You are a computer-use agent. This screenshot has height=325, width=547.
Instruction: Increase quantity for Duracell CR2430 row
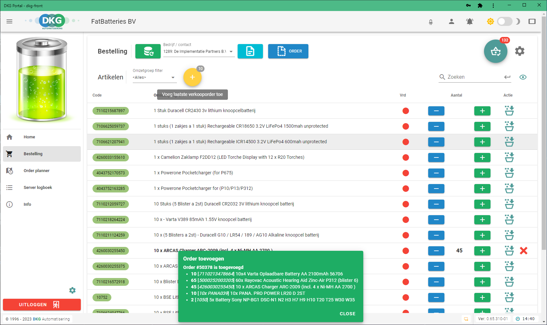[482, 111]
